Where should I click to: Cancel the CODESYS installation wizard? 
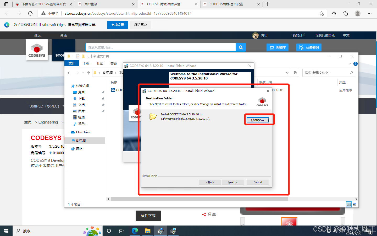click(x=258, y=182)
